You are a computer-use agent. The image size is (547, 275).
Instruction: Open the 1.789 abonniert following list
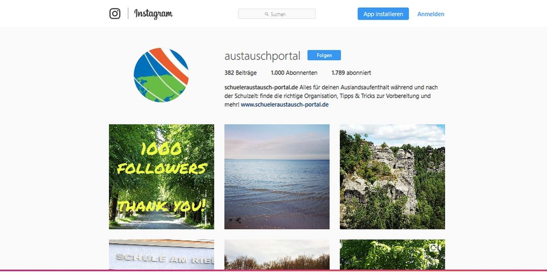(x=351, y=73)
